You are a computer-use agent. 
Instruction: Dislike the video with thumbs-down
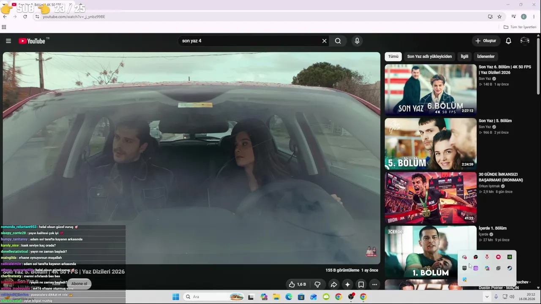[317, 285]
